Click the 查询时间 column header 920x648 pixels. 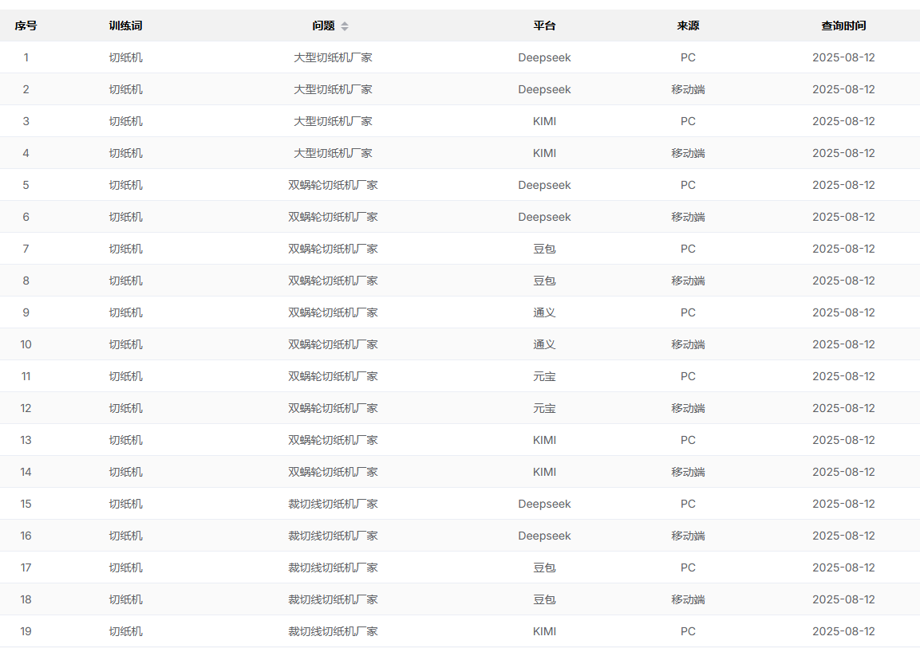(x=843, y=26)
